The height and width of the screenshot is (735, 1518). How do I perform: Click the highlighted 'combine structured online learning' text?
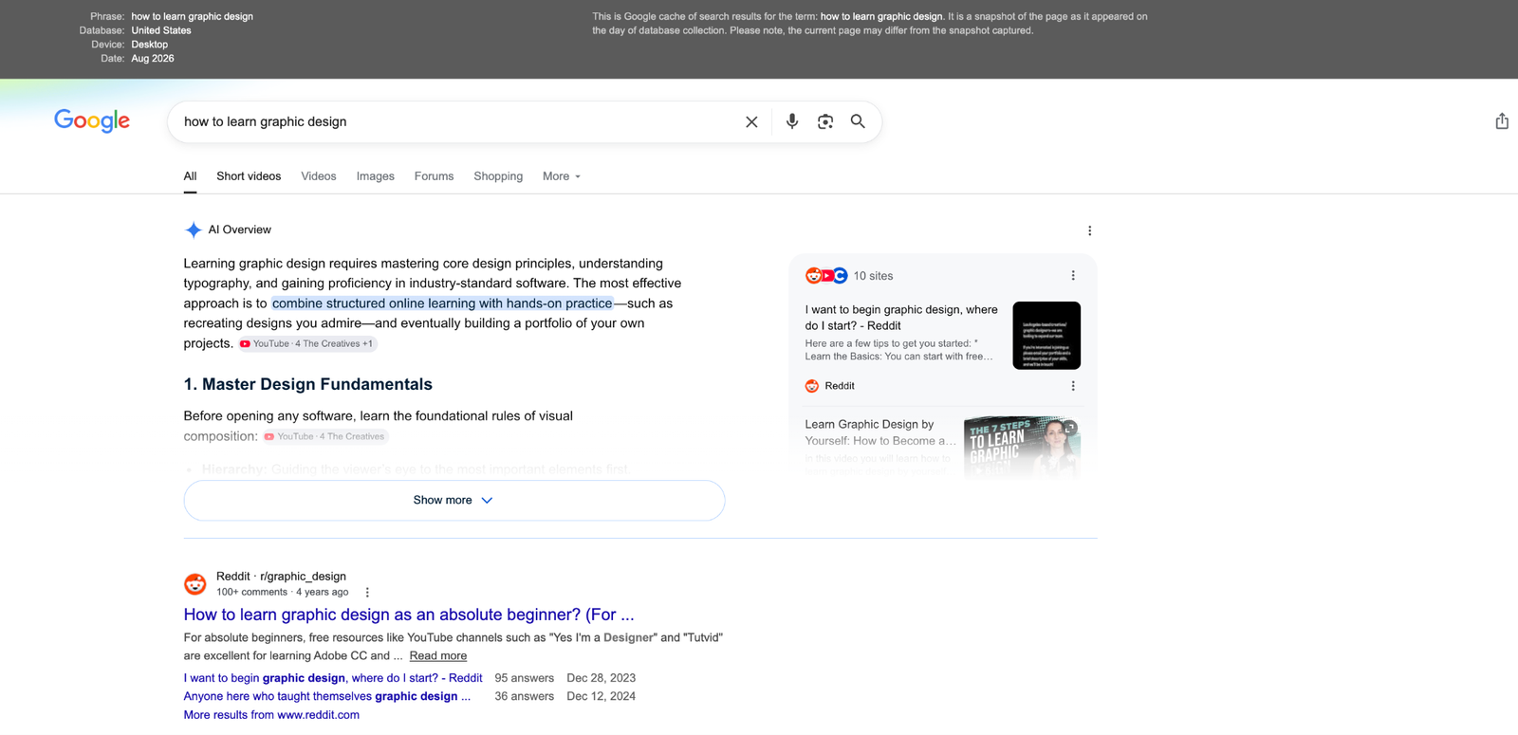(442, 303)
